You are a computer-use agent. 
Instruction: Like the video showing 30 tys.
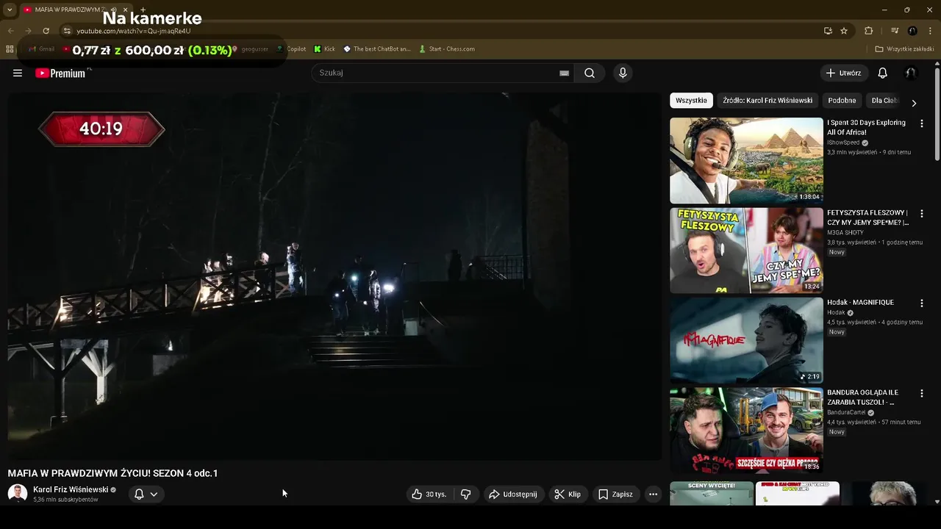pyautogui.click(x=429, y=494)
